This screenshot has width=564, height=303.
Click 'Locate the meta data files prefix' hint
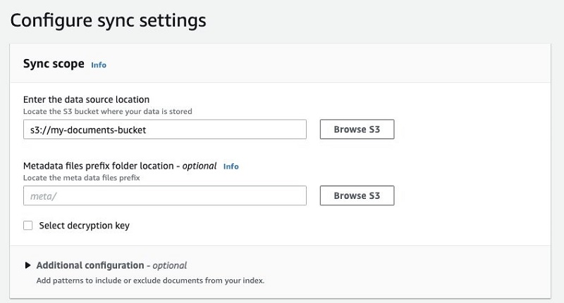[x=82, y=178]
